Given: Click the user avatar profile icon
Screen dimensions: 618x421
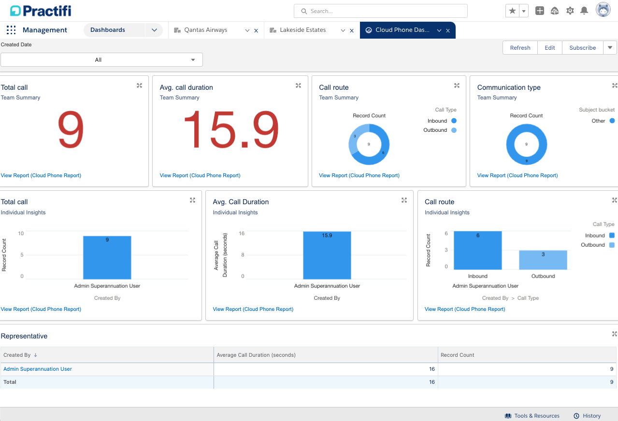Looking at the screenshot, I should pos(603,9).
